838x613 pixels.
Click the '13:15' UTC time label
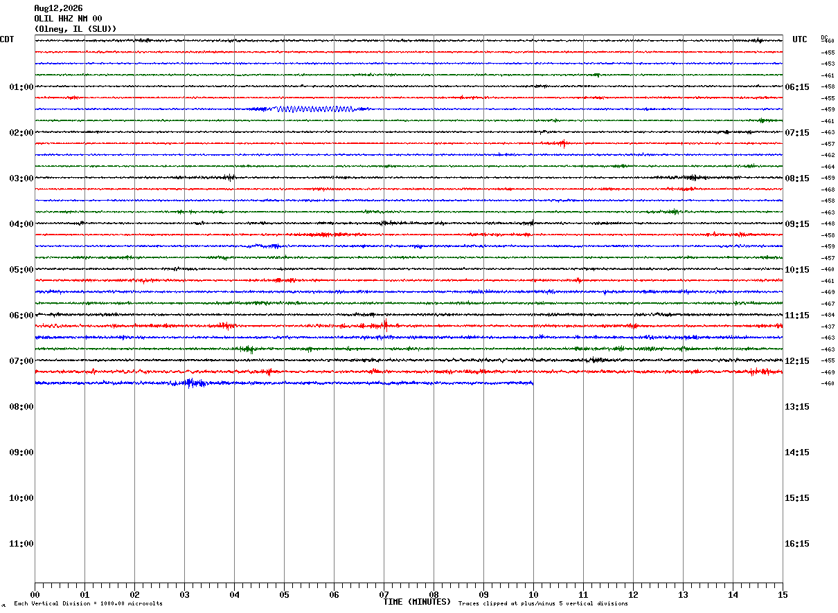click(797, 407)
